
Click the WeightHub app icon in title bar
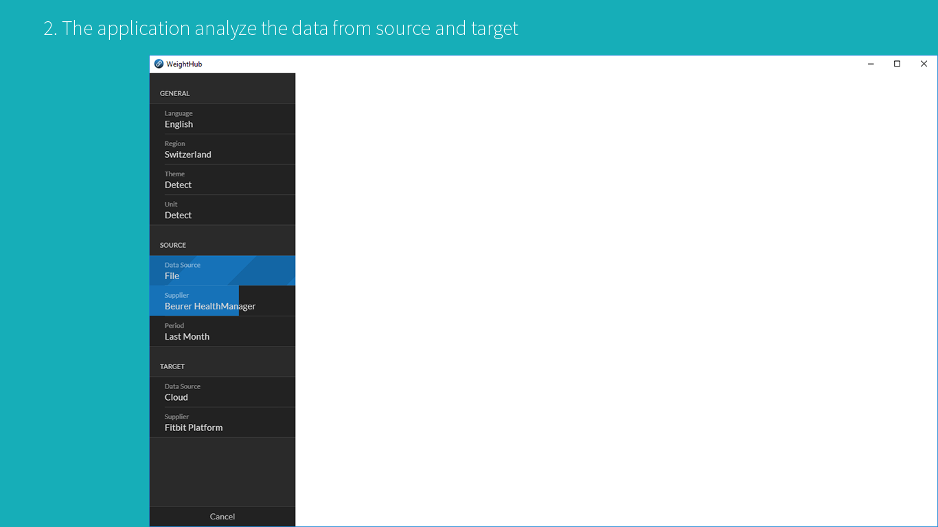(x=159, y=64)
